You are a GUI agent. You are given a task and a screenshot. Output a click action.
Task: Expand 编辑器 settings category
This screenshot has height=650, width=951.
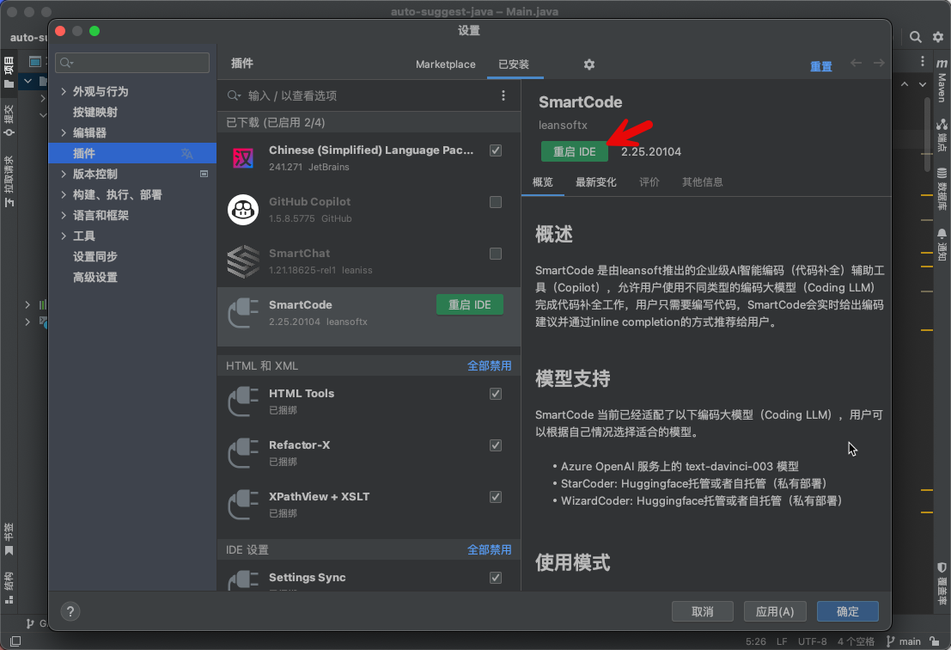tap(64, 132)
